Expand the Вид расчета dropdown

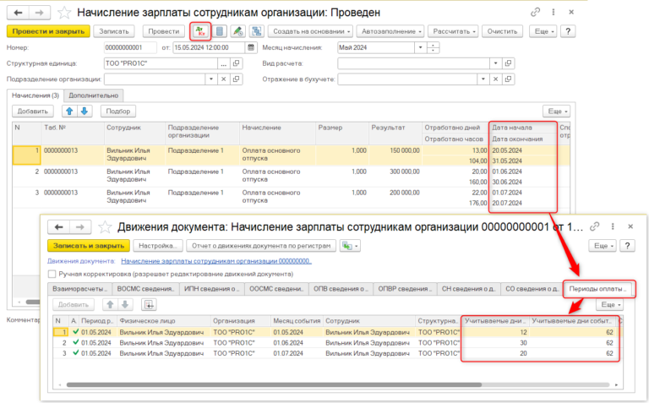click(495, 63)
